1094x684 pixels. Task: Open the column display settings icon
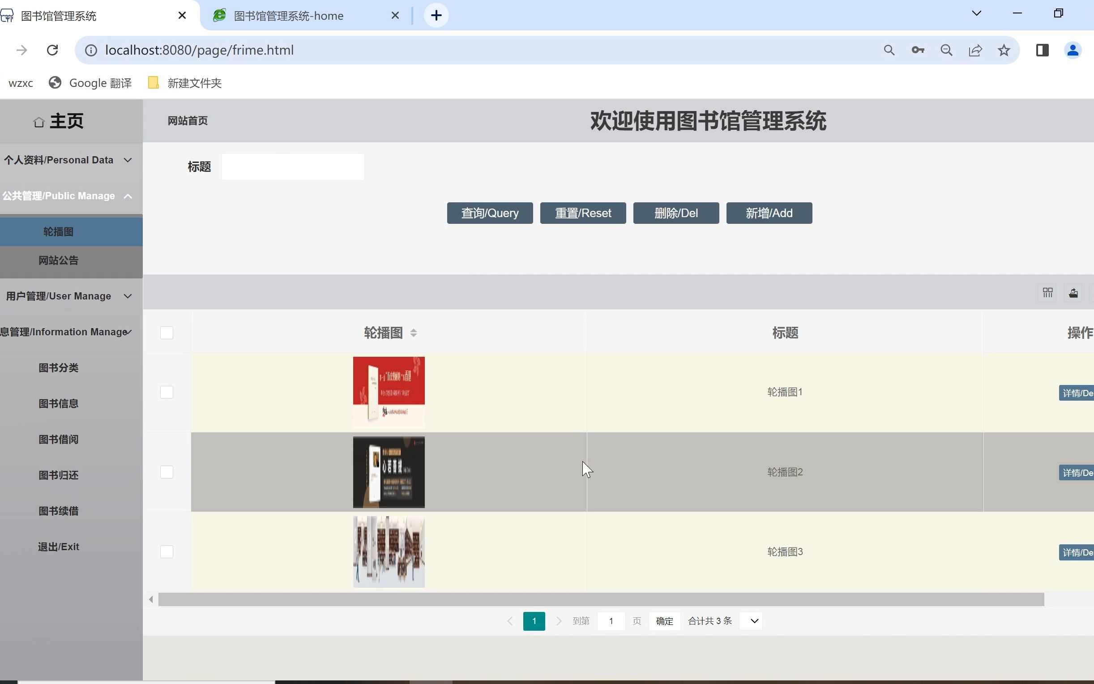1047,293
